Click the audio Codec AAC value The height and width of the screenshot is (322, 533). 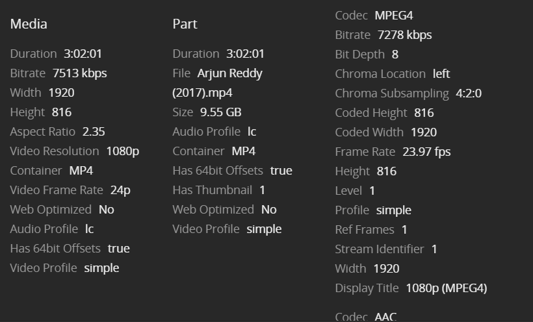pos(385,317)
